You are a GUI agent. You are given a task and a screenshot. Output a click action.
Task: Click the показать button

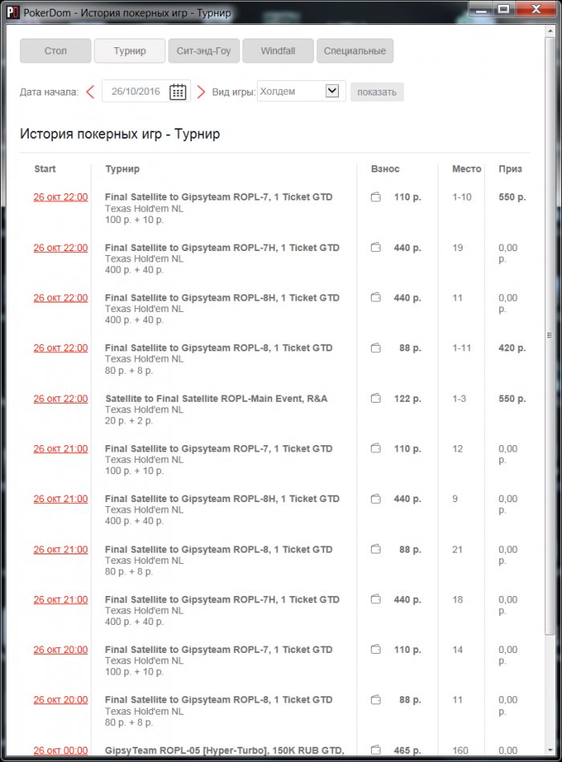[x=377, y=92]
